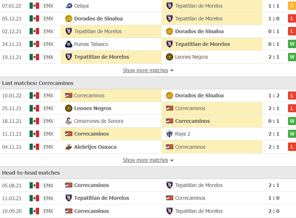Expand Show more matches under Correcaminos list
296x218 pixels.
pyautogui.click(x=145, y=160)
